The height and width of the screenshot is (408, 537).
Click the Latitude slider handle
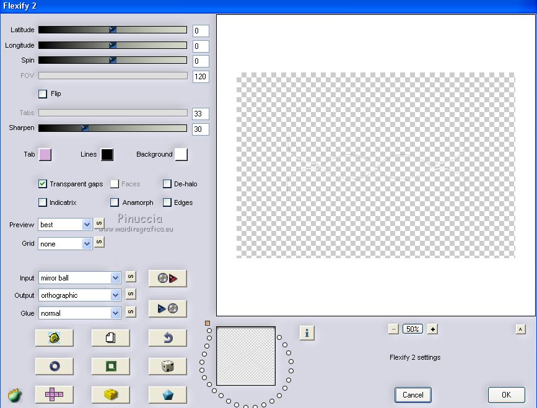(112, 30)
